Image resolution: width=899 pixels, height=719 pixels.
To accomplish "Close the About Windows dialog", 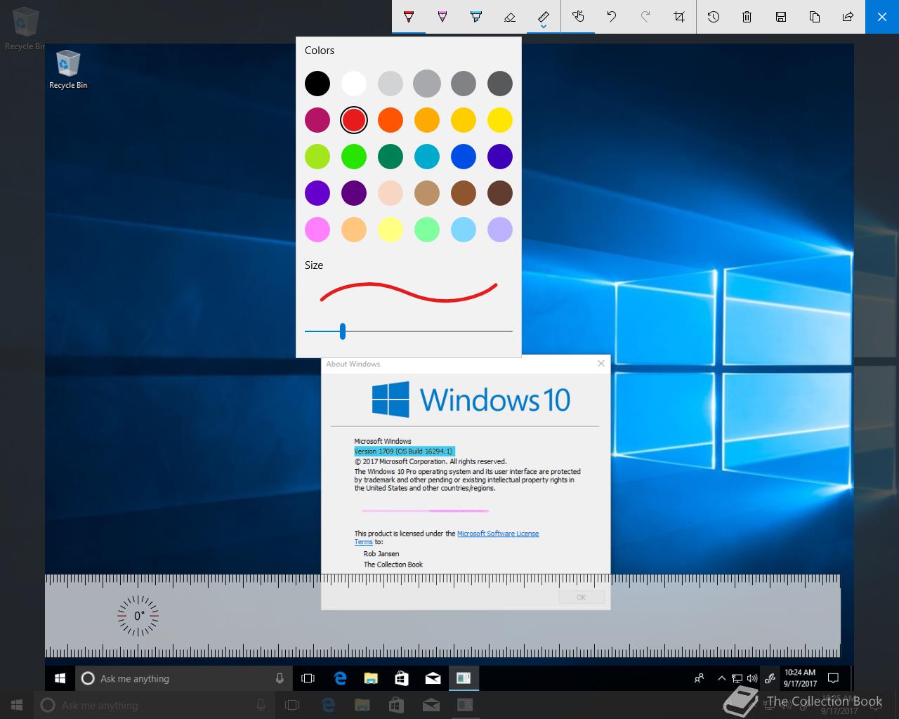I will (601, 363).
